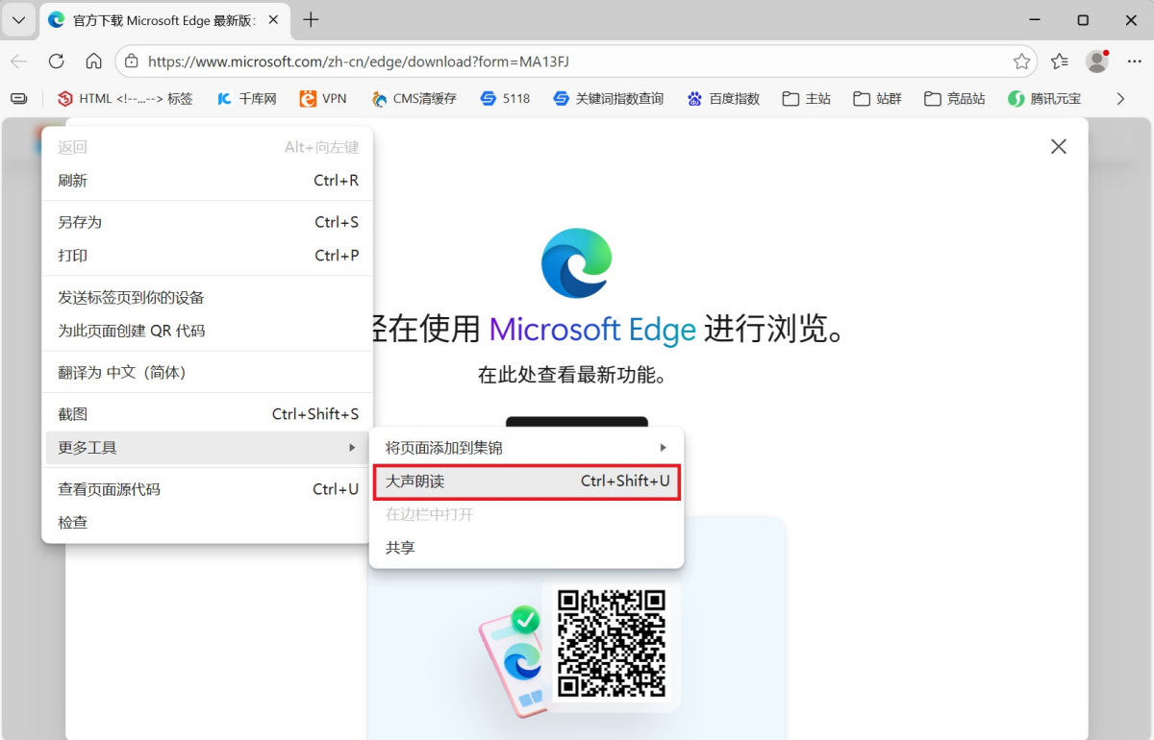Viewport: 1154px width, 740px height.
Task: Open Edge settings via three-dot icon
Action: (x=1131, y=61)
